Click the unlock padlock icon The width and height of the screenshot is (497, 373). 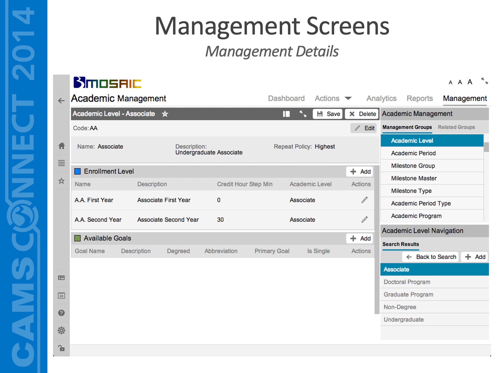pos(61,348)
